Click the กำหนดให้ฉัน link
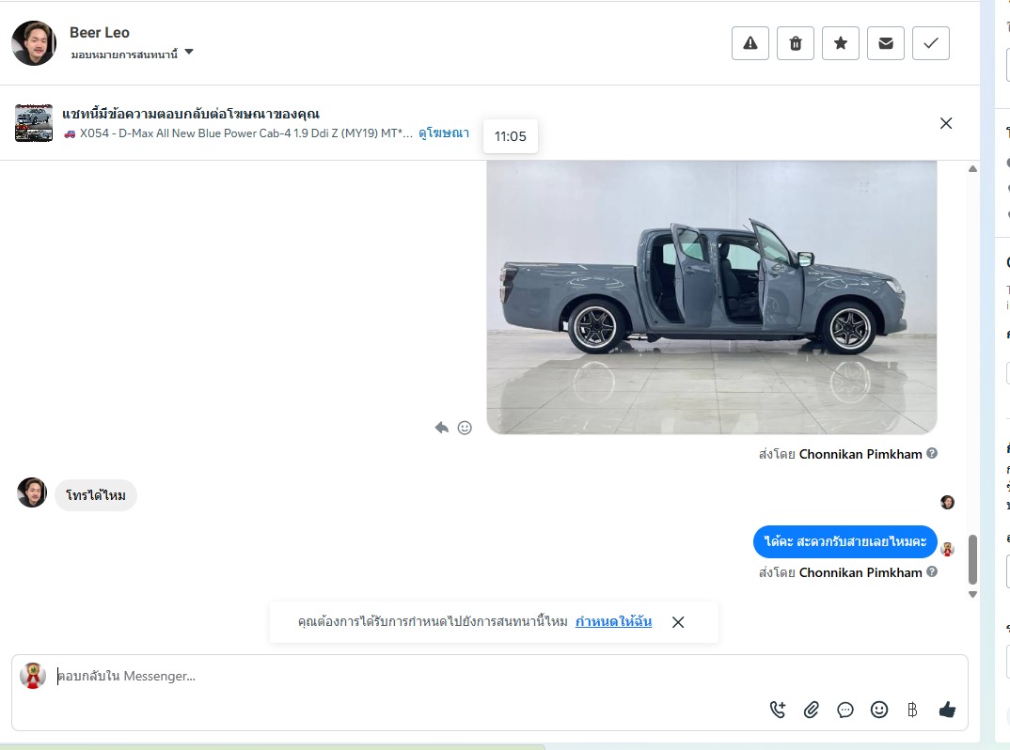 tap(613, 622)
